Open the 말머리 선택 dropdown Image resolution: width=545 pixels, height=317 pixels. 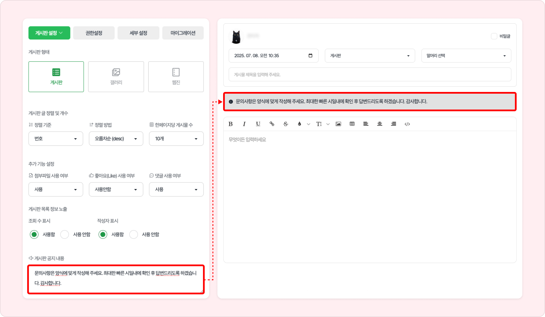[x=466, y=56]
